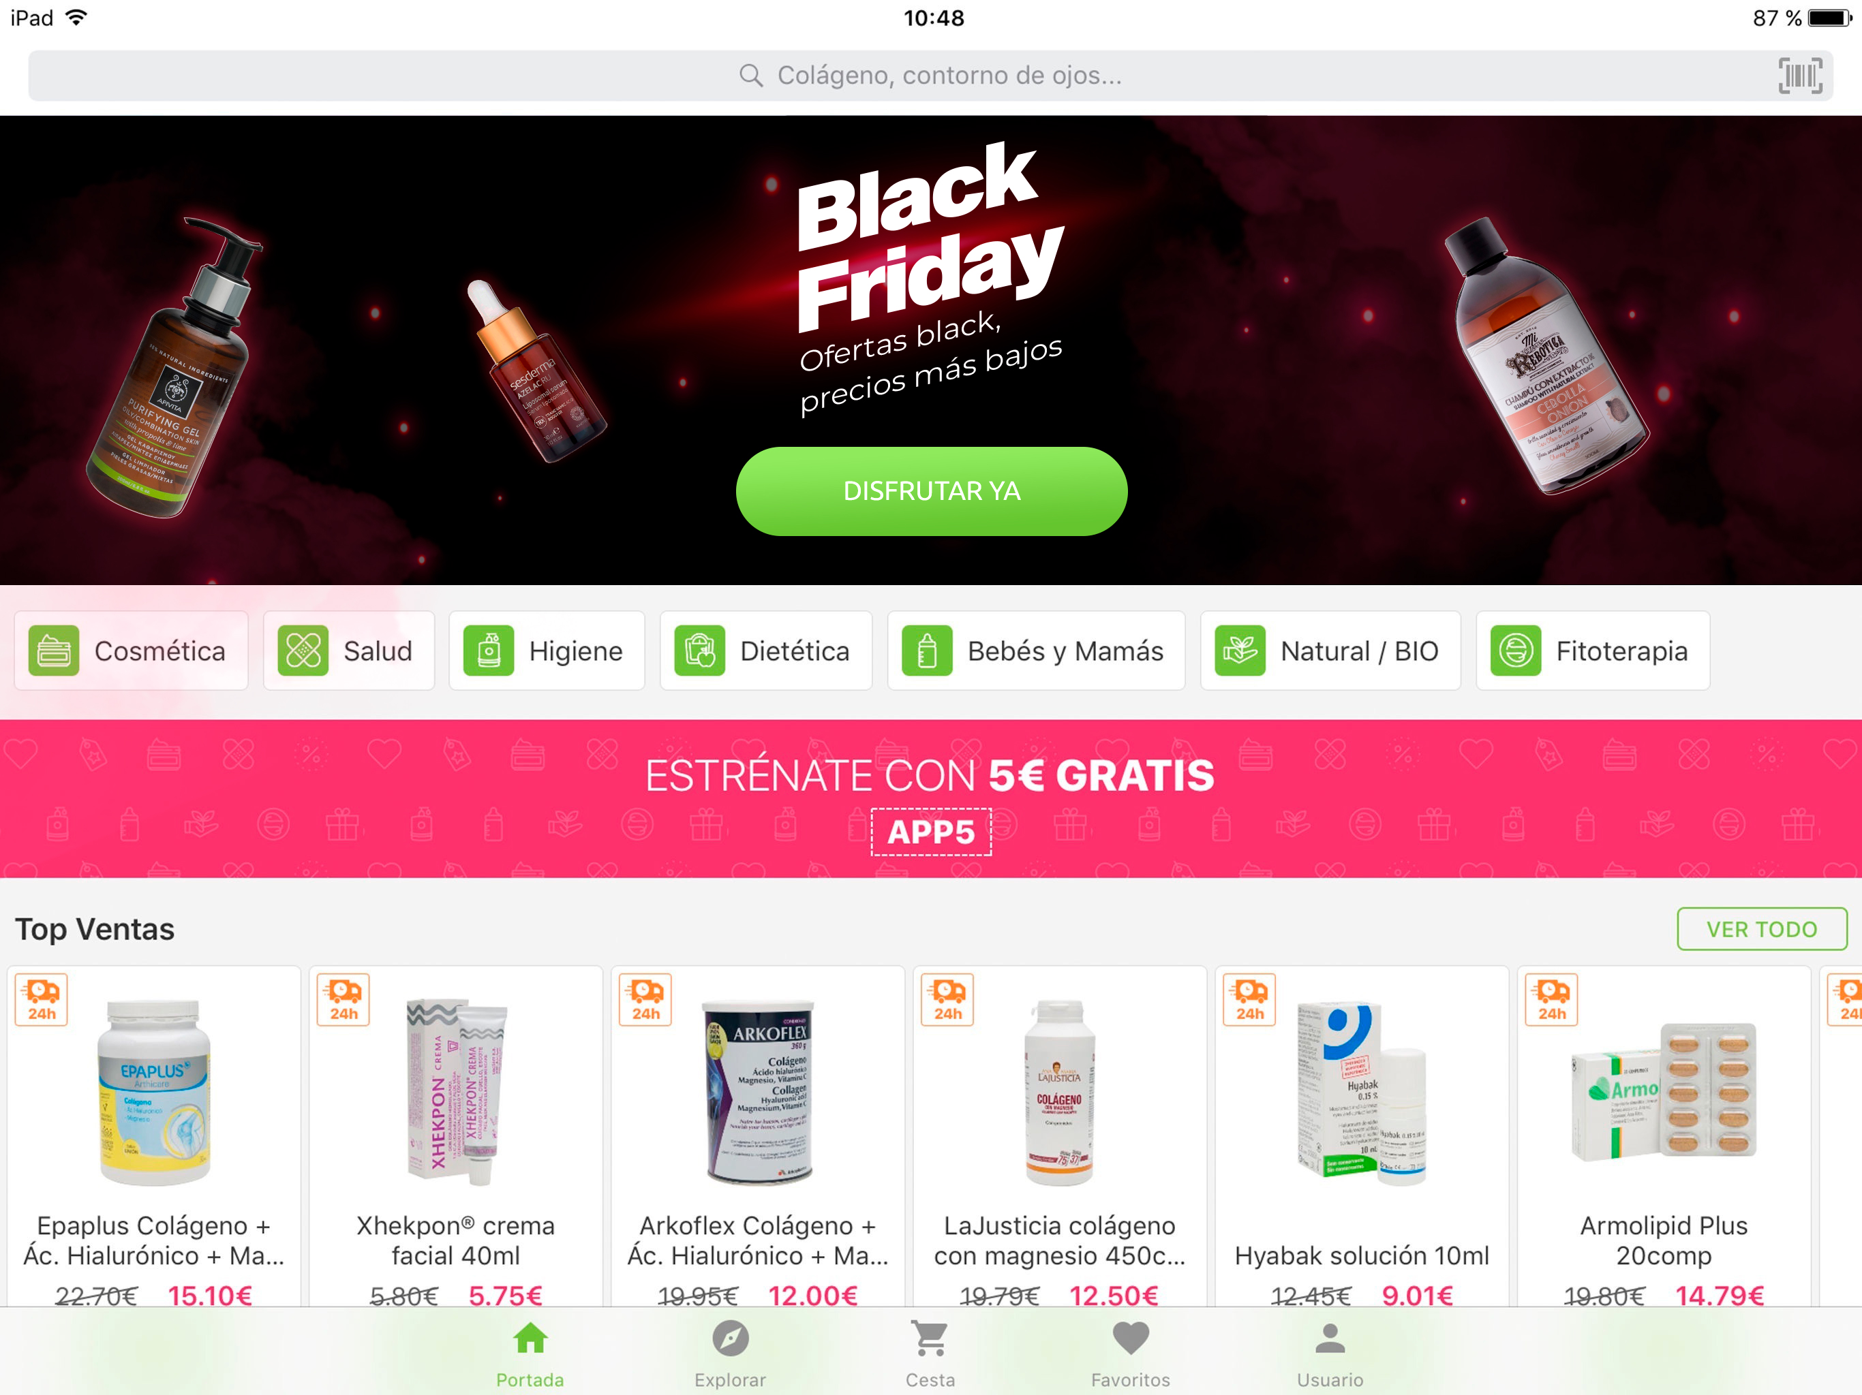The image size is (1862, 1395).
Task: Open the Epaplus Colágeno product thumbnail
Action: point(154,1092)
